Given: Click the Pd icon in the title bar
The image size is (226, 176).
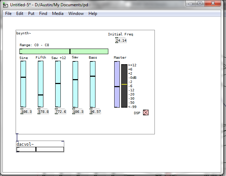Looking at the screenshot, I should click(x=6, y=5).
